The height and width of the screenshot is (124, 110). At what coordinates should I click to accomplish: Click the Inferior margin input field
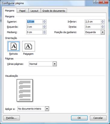[93, 22]
